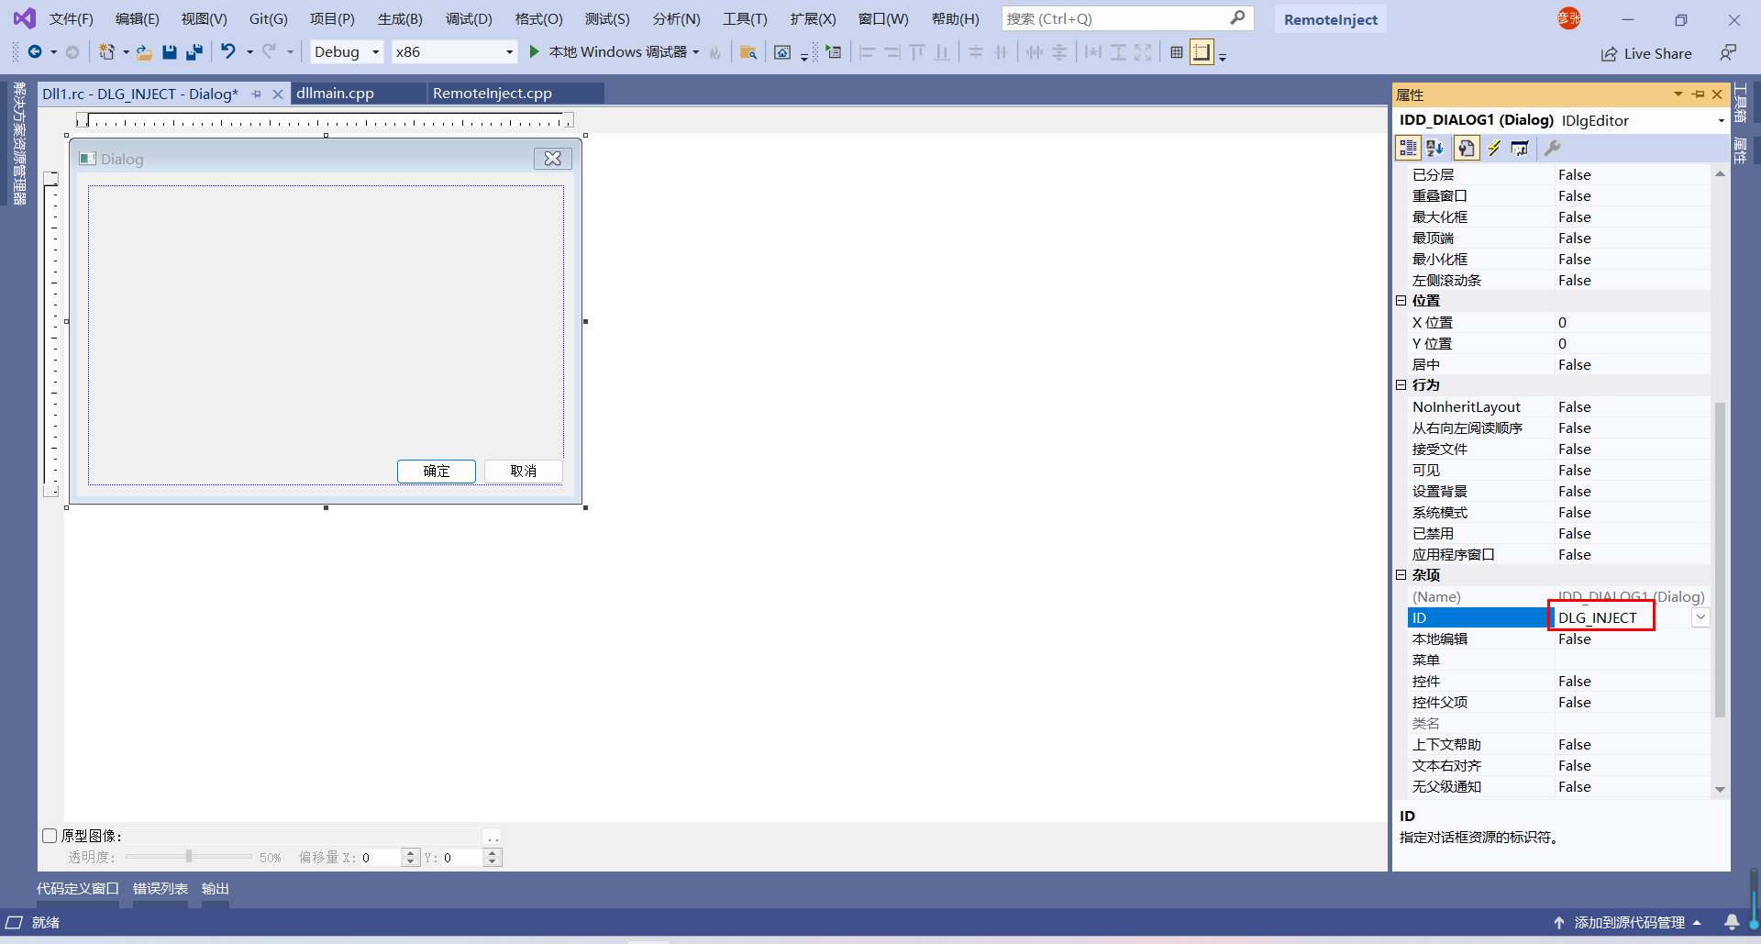Click prototype image browse button
The image size is (1761, 944).
pyautogui.click(x=493, y=837)
